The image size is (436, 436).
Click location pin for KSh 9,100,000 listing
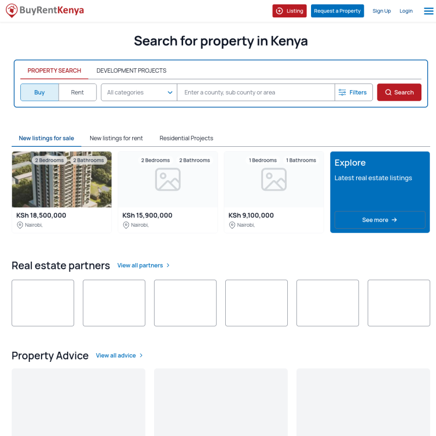[x=232, y=225]
